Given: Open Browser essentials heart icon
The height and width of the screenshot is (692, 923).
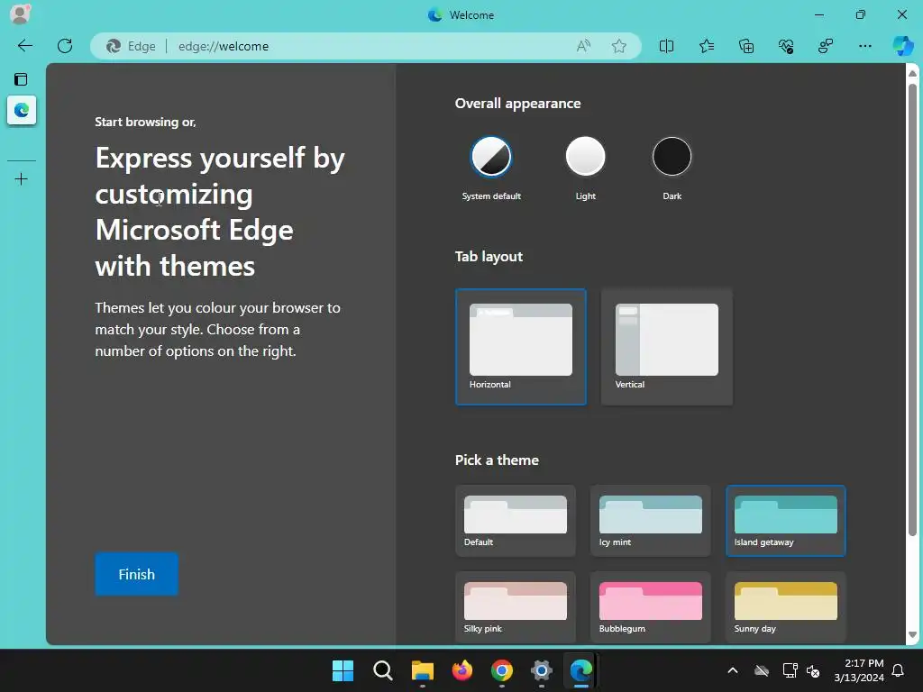Looking at the screenshot, I should pos(786,46).
